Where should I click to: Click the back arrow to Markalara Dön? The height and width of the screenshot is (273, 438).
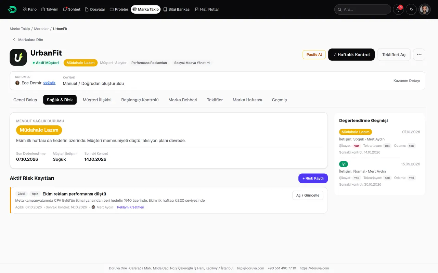14,40
